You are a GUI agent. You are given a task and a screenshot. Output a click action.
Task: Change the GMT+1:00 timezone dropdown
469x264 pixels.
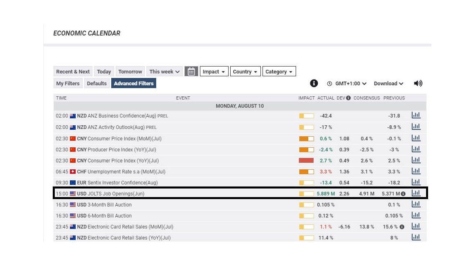(350, 84)
